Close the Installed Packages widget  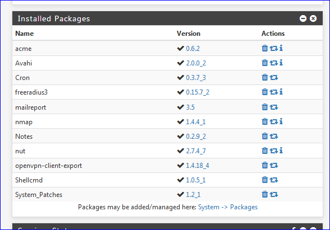(x=313, y=18)
